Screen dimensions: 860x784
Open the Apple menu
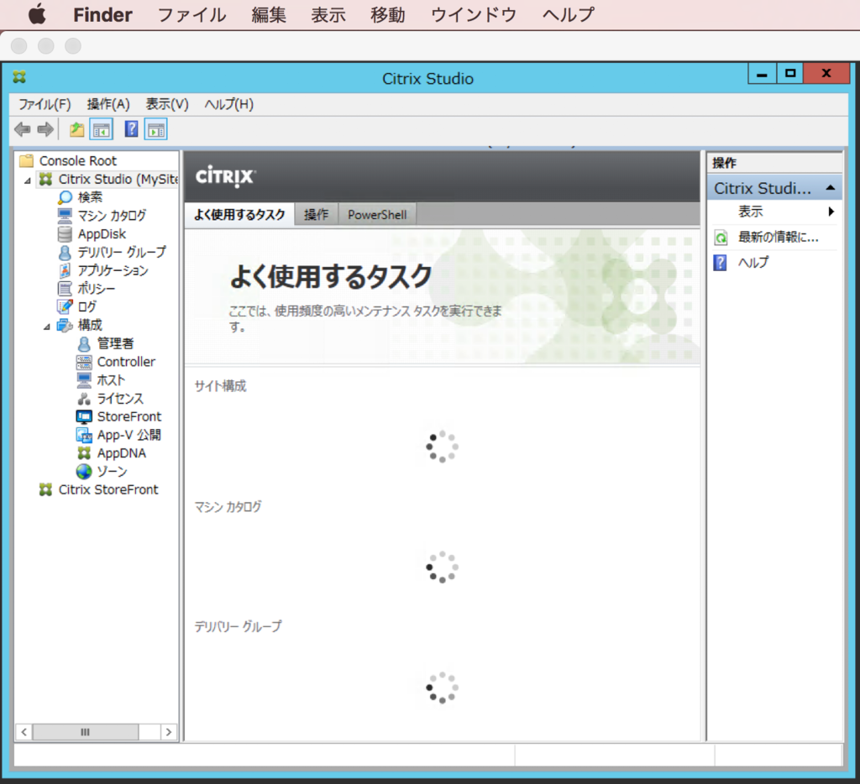(x=37, y=14)
